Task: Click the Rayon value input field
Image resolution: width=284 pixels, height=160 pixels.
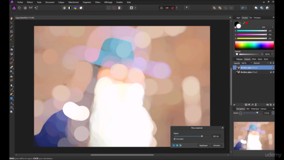Action: [x=216, y=136]
